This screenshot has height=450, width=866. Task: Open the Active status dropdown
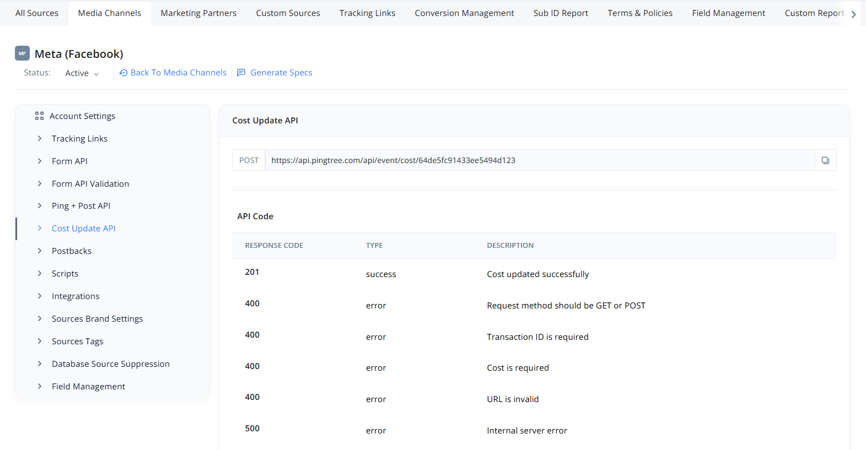click(x=82, y=73)
